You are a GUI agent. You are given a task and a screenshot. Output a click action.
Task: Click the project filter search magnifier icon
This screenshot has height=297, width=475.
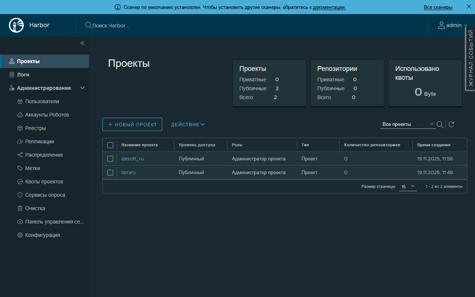coord(440,124)
